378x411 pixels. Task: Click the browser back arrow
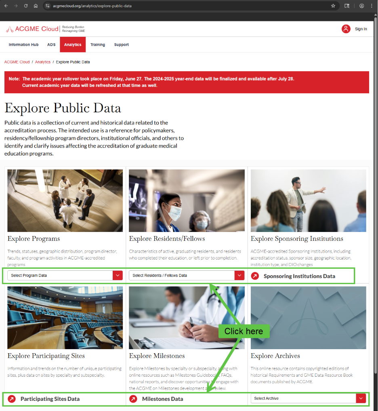coord(6,6)
